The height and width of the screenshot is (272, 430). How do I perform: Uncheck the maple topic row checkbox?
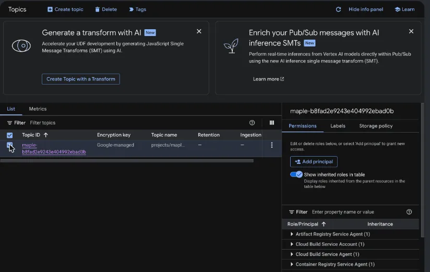(9, 145)
